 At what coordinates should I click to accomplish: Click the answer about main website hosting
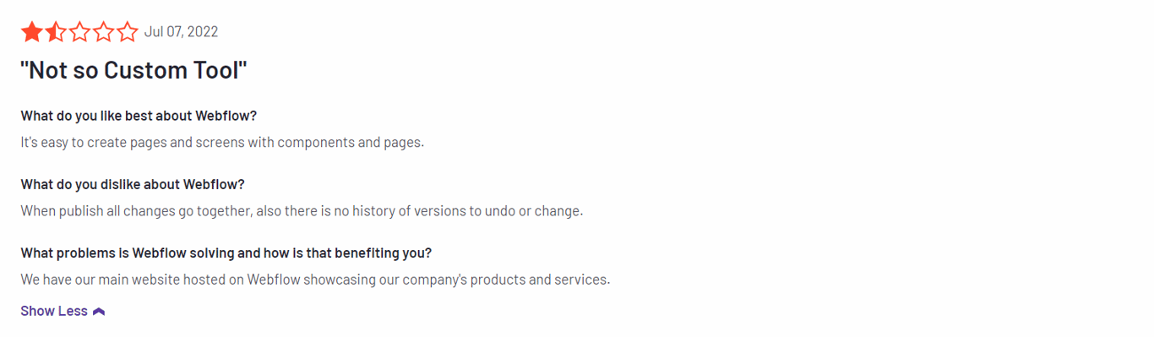pos(315,279)
